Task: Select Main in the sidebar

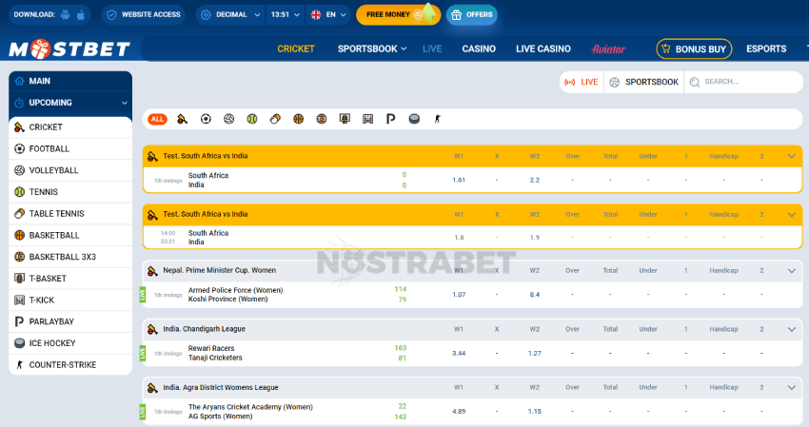Action: tap(70, 81)
